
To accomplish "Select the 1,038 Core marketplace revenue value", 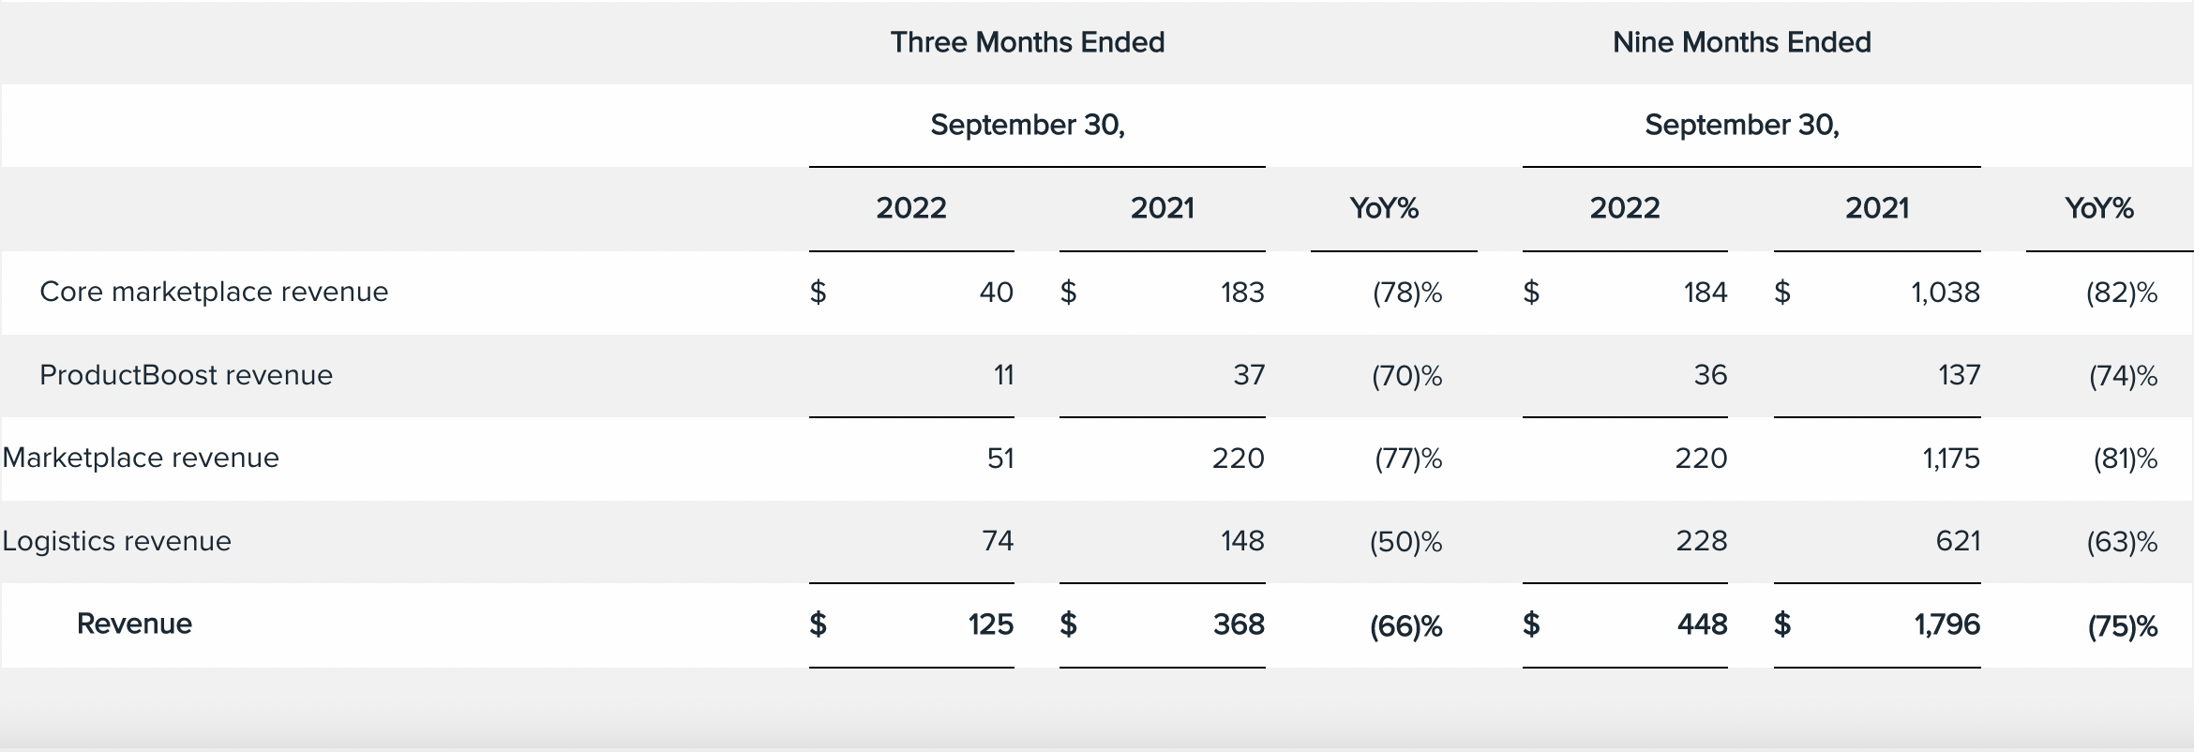I will pyautogui.click(x=1946, y=293).
